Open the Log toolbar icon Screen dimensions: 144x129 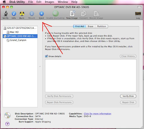click(x=138, y=13)
